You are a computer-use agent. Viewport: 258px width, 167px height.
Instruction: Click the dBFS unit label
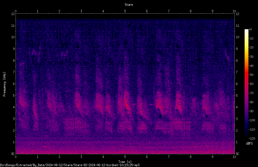pyautogui.click(x=250, y=143)
